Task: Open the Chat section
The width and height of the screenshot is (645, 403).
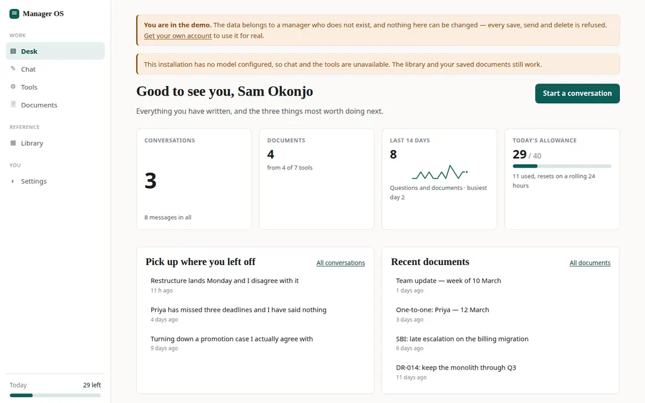Action: pyautogui.click(x=55, y=69)
